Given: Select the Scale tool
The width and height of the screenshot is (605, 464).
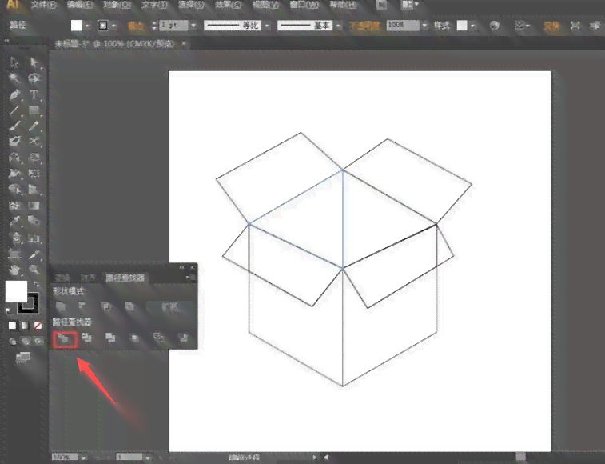Looking at the screenshot, I should point(34,158).
